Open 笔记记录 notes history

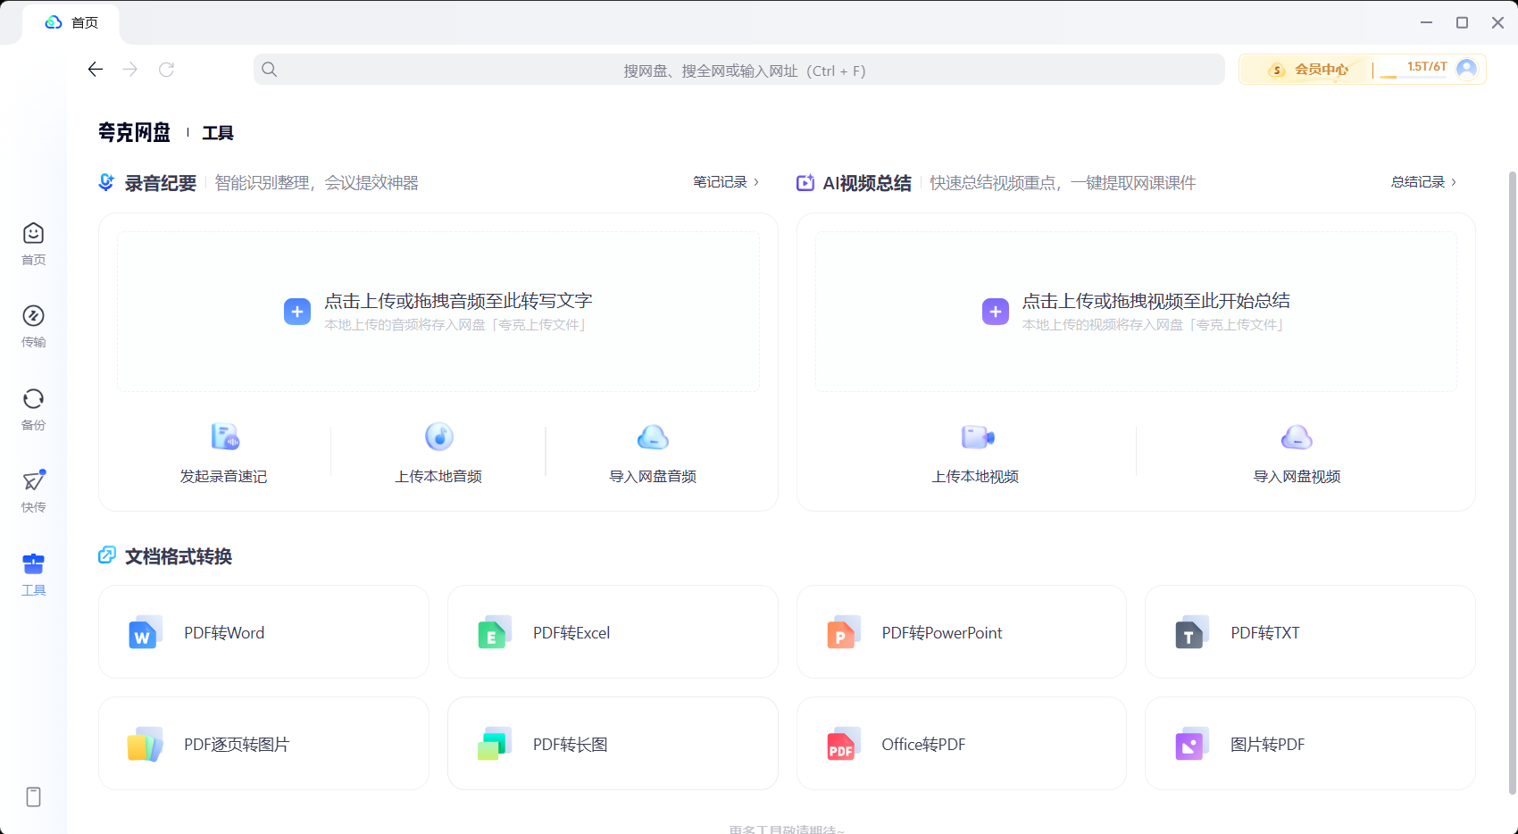[726, 182]
